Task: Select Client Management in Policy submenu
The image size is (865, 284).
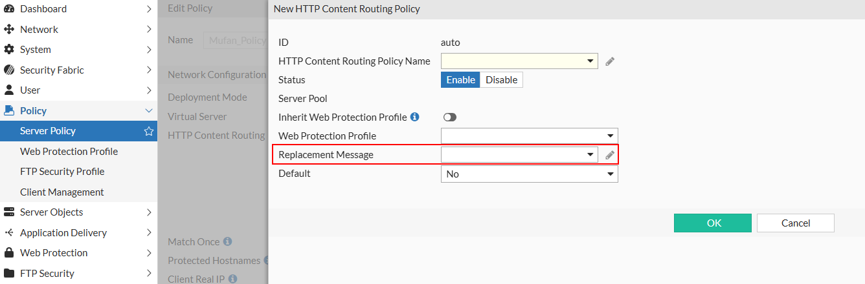Action: [62, 192]
